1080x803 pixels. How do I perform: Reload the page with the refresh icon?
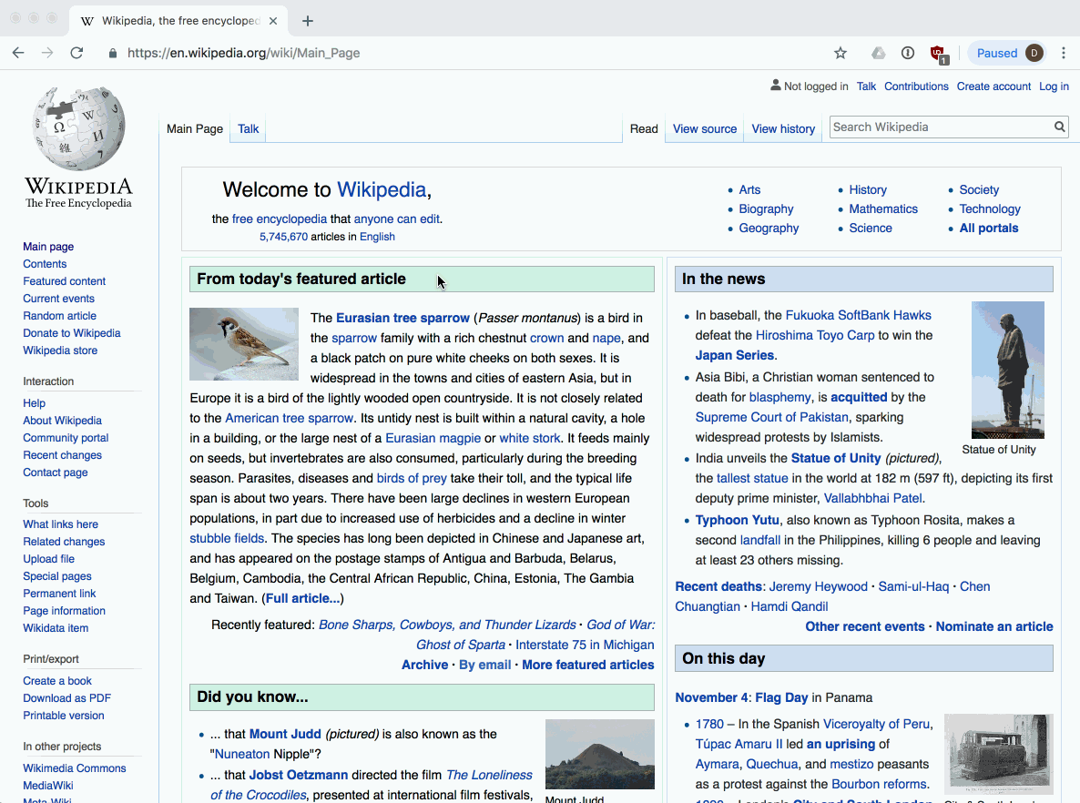tap(76, 53)
